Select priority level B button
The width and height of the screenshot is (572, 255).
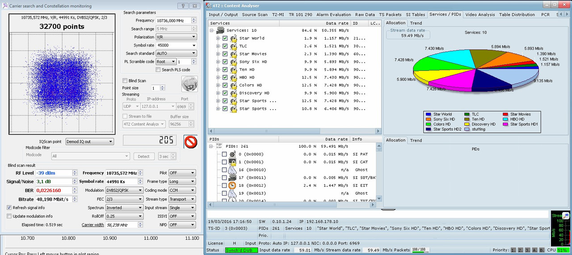click(x=542, y=250)
